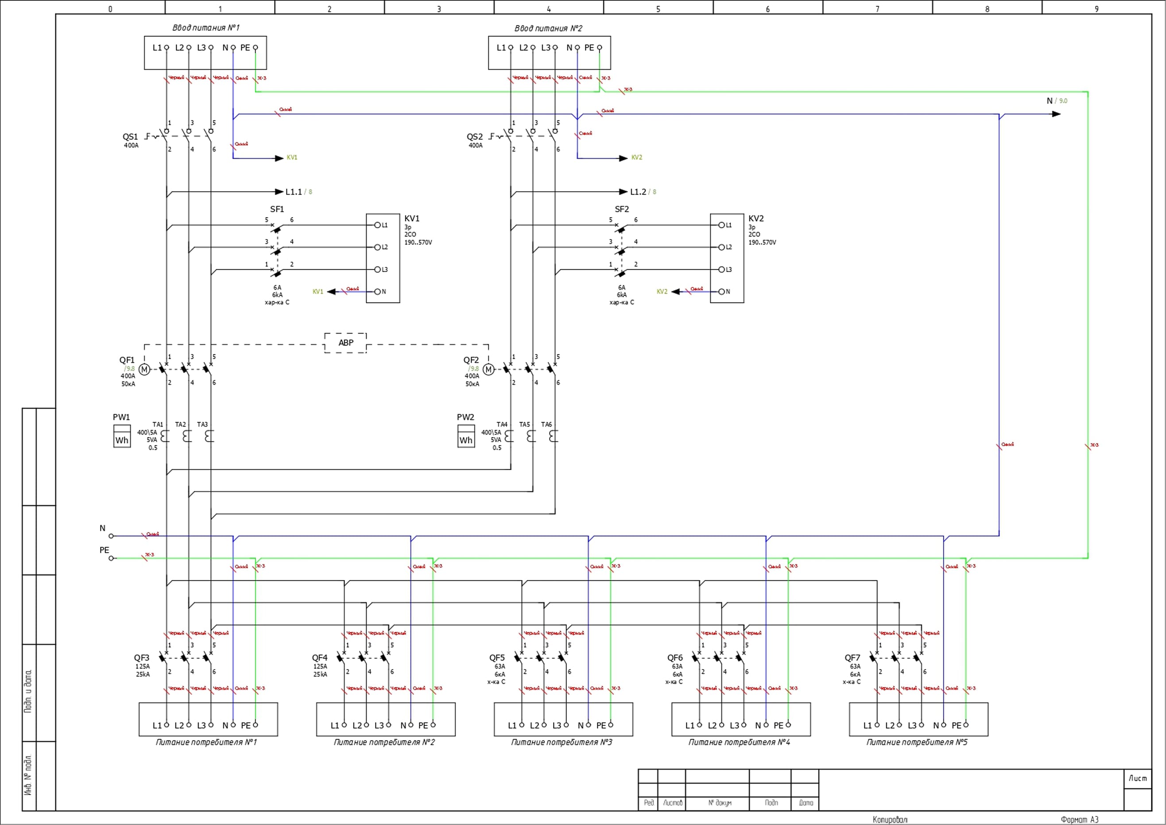
Task: Click the L1.1 cross-reference arrow
Action: [x=279, y=191]
